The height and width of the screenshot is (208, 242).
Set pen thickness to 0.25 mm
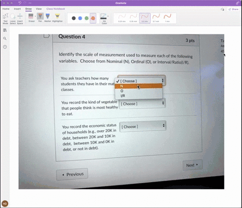[x=122, y=18]
